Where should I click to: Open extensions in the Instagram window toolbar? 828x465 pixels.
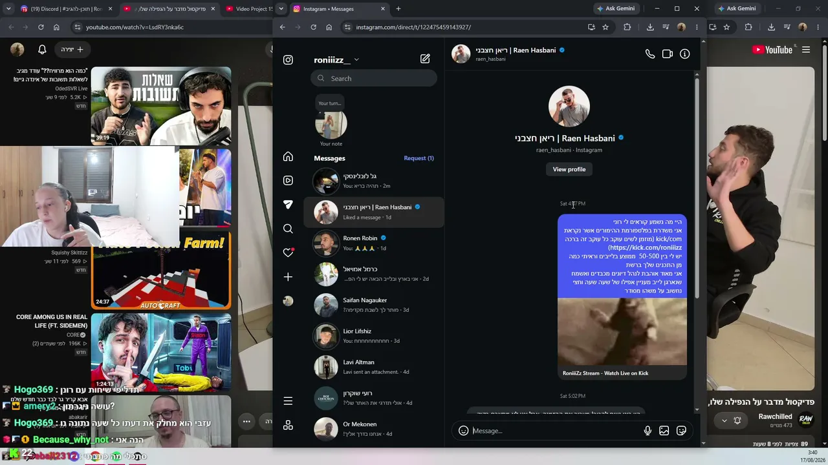[627, 27]
